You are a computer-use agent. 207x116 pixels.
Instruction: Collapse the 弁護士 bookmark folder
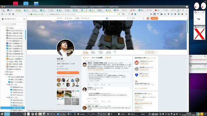(x=5, y=74)
